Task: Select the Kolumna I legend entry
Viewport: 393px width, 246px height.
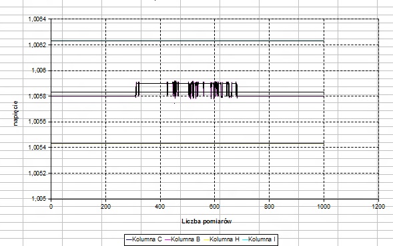Action: click(259, 239)
